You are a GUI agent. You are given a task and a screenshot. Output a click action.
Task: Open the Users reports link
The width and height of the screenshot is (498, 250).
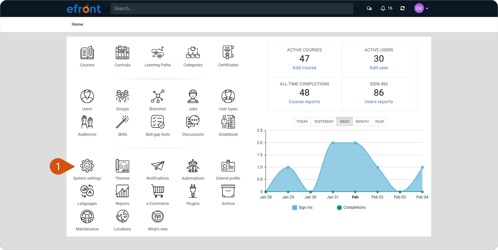coord(378,102)
